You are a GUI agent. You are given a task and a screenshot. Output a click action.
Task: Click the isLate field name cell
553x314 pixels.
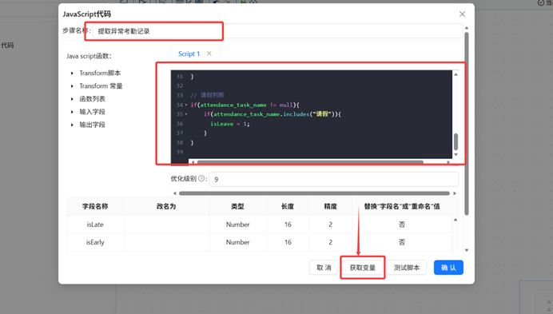pos(95,225)
